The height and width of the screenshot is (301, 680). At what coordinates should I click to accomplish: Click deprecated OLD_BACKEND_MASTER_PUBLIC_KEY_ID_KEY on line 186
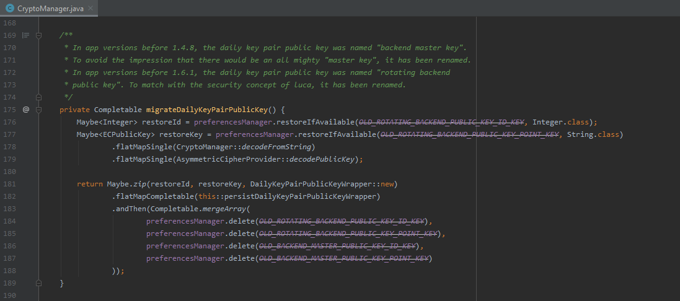337,246
